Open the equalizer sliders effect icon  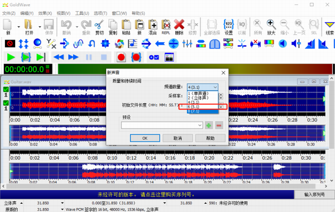click(187, 43)
